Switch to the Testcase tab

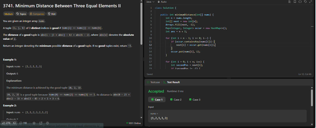(x=153, y=82)
